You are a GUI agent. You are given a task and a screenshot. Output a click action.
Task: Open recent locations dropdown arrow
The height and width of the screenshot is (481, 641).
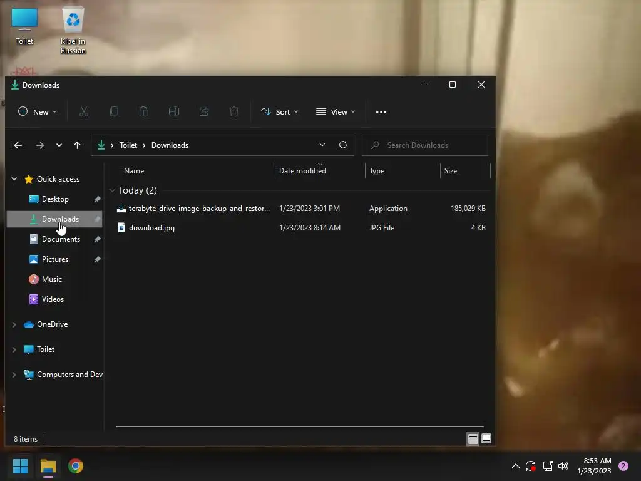(x=59, y=145)
